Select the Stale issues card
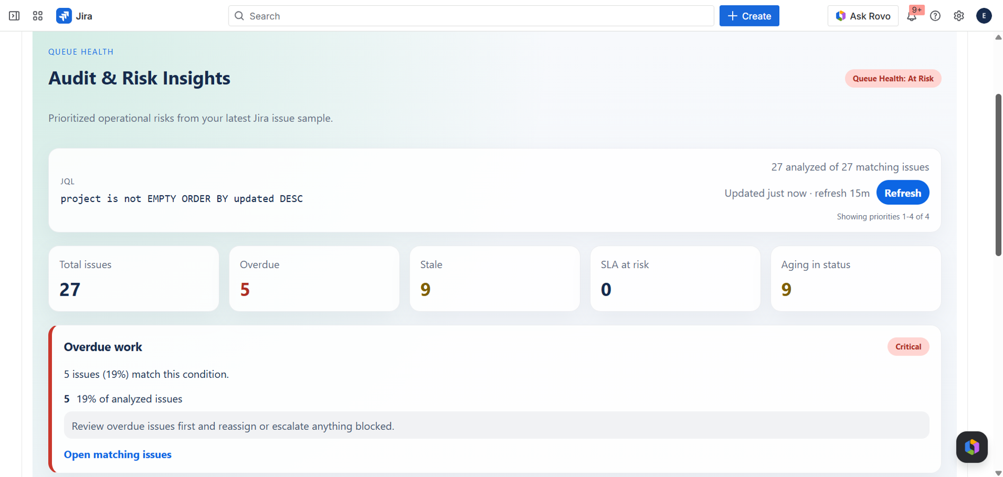This screenshot has width=1003, height=477. click(x=495, y=278)
